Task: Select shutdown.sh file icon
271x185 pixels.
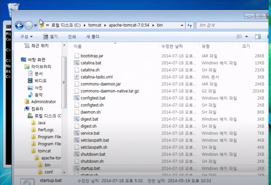Action: 76,161
